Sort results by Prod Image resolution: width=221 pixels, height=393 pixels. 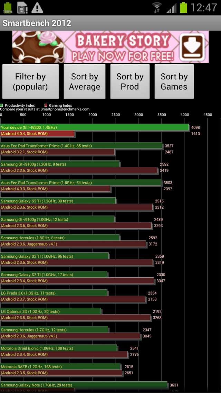tap(130, 82)
